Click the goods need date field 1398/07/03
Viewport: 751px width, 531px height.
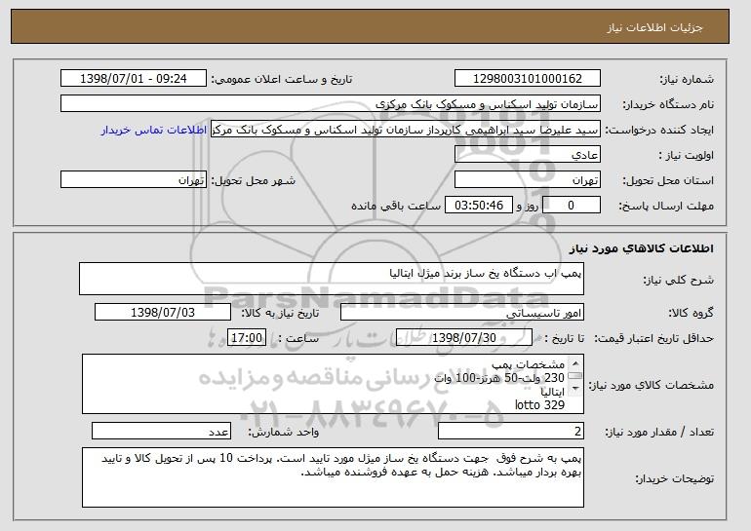pyautogui.click(x=163, y=313)
